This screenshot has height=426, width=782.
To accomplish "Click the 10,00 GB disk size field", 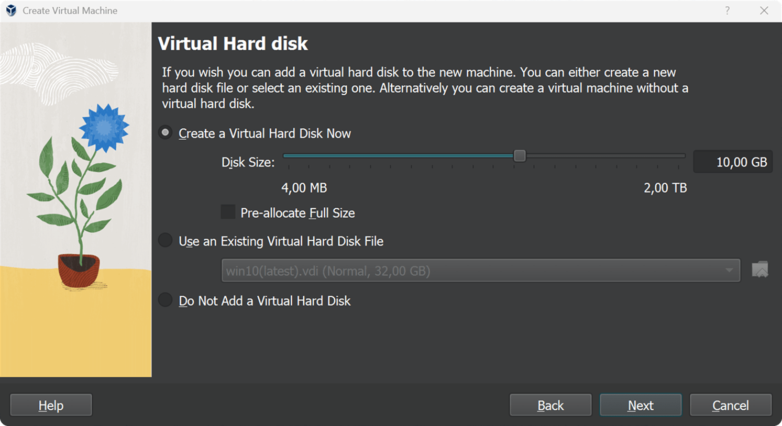I will [x=732, y=162].
